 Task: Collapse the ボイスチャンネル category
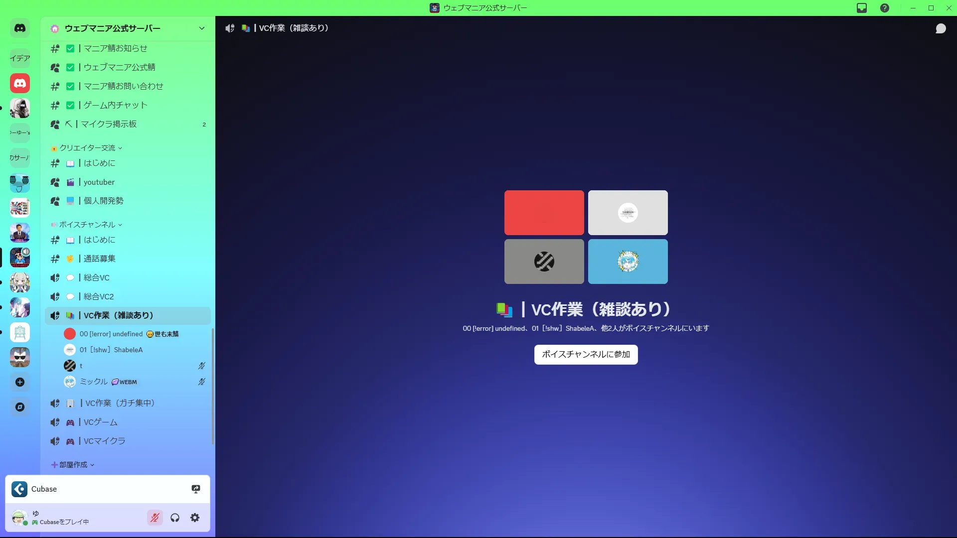tap(87, 225)
